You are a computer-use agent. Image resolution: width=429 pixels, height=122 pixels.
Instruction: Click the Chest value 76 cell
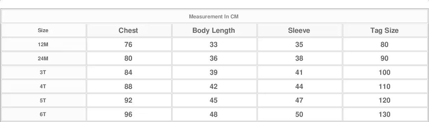point(128,45)
